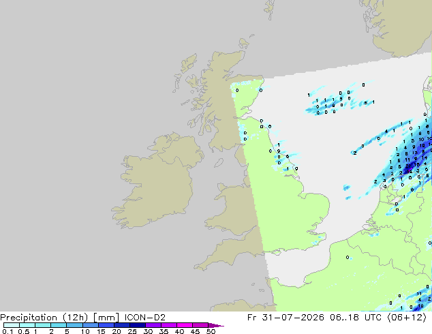Click the date '31-07-2026' text
The height and width of the screenshot is (334, 432).
pos(293,318)
